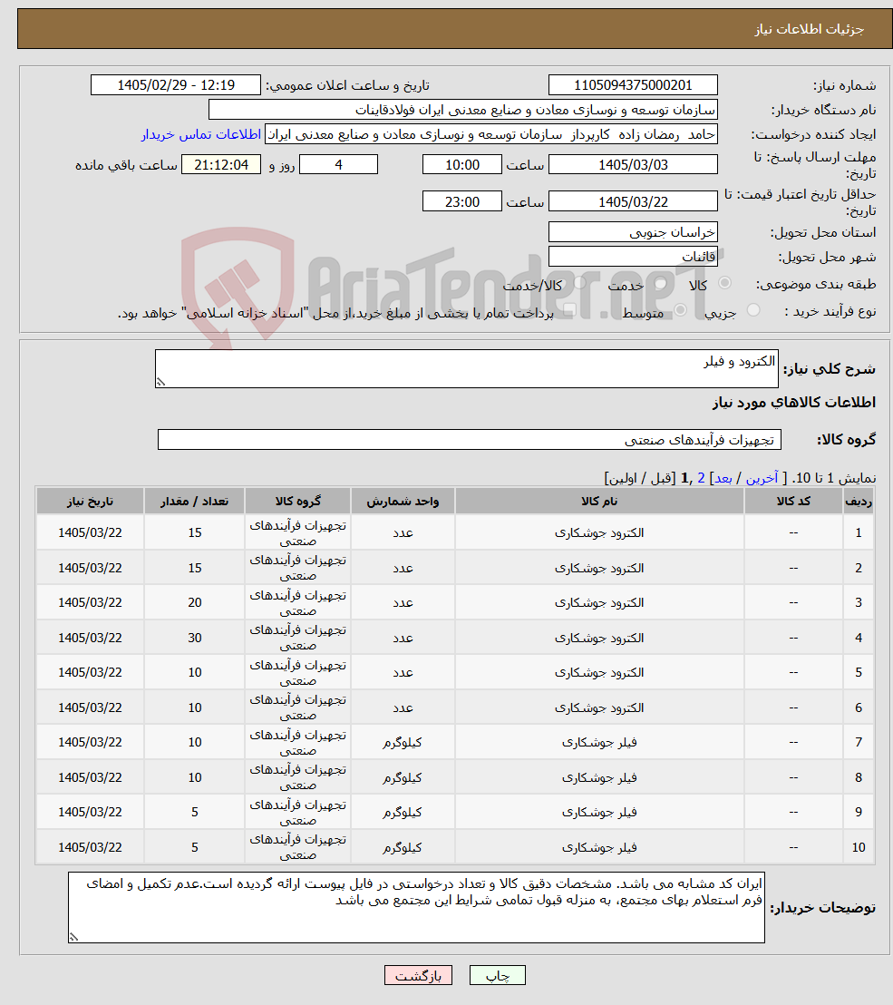Click the ایجاد کننده درخواست requester field
The width and height of the screenshot is (893, 1005).
click(x=490, y=134)
